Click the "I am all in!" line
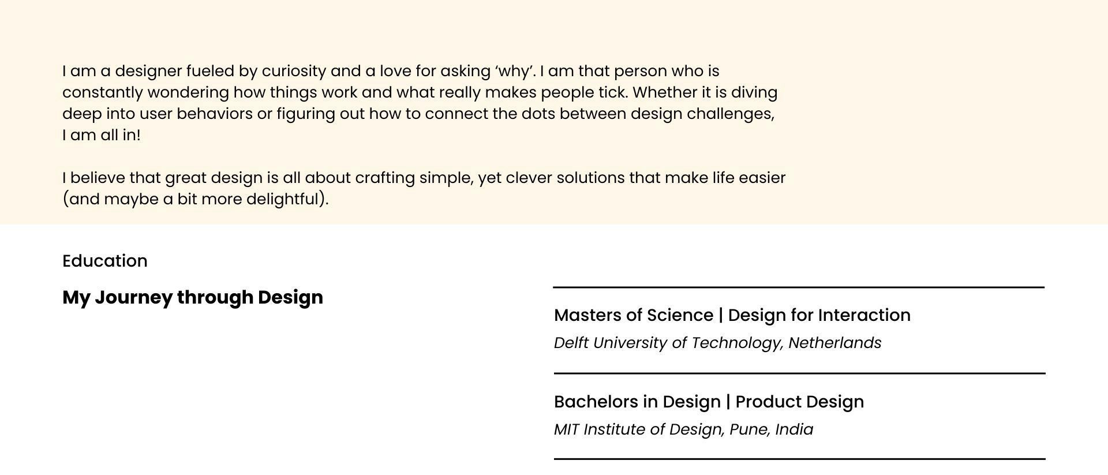This screenshot has height=475, width=1108. (x=102, y=135)
